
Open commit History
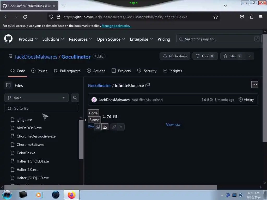246,100
